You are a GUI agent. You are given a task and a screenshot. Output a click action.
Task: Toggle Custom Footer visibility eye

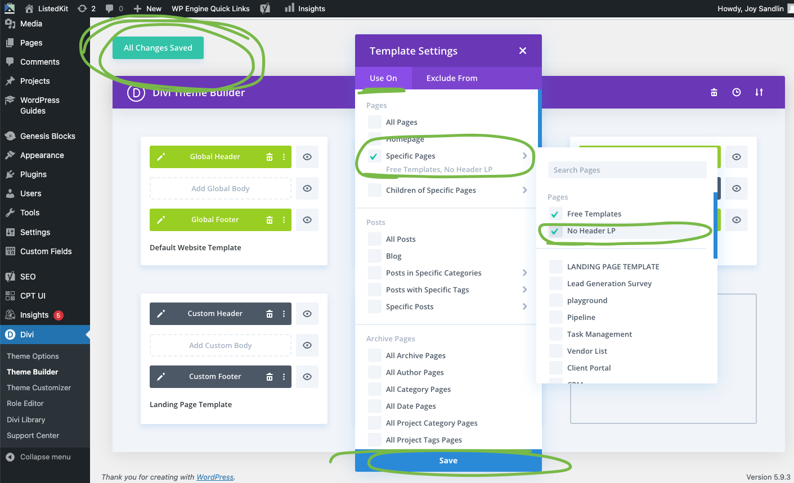[307, 377]
